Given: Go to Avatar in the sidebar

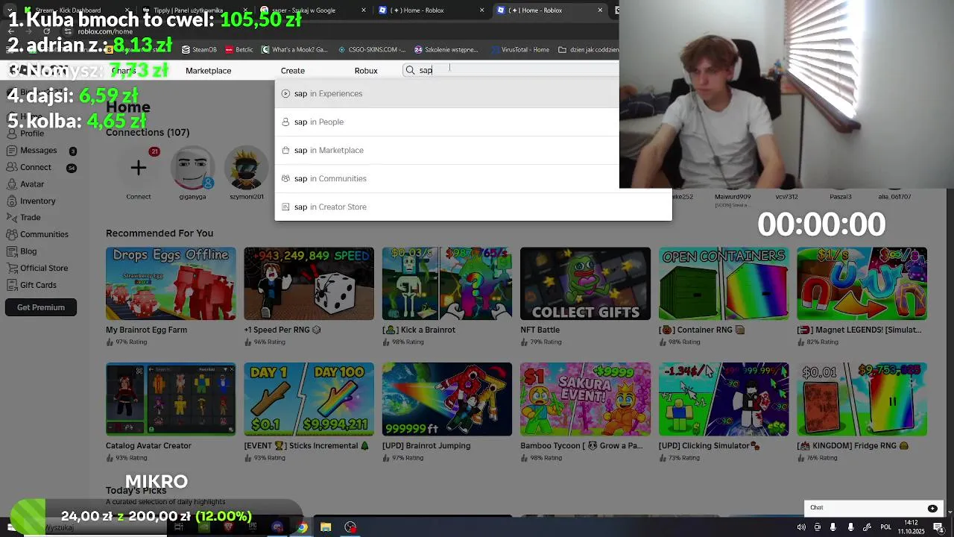Looking at the screenshot, I should pos(31,184).
